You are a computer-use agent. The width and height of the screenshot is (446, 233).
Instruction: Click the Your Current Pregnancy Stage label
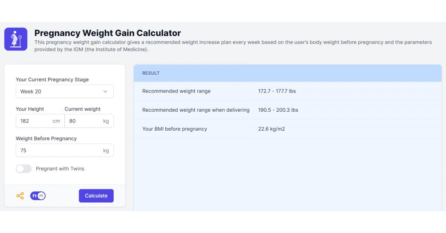52,80
